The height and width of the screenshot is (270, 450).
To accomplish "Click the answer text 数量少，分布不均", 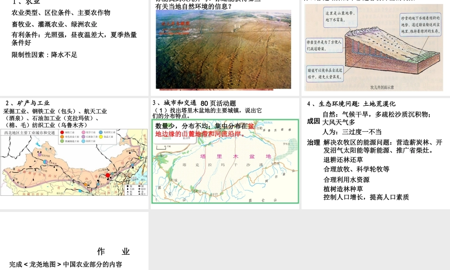I will (x=182, y=126).
